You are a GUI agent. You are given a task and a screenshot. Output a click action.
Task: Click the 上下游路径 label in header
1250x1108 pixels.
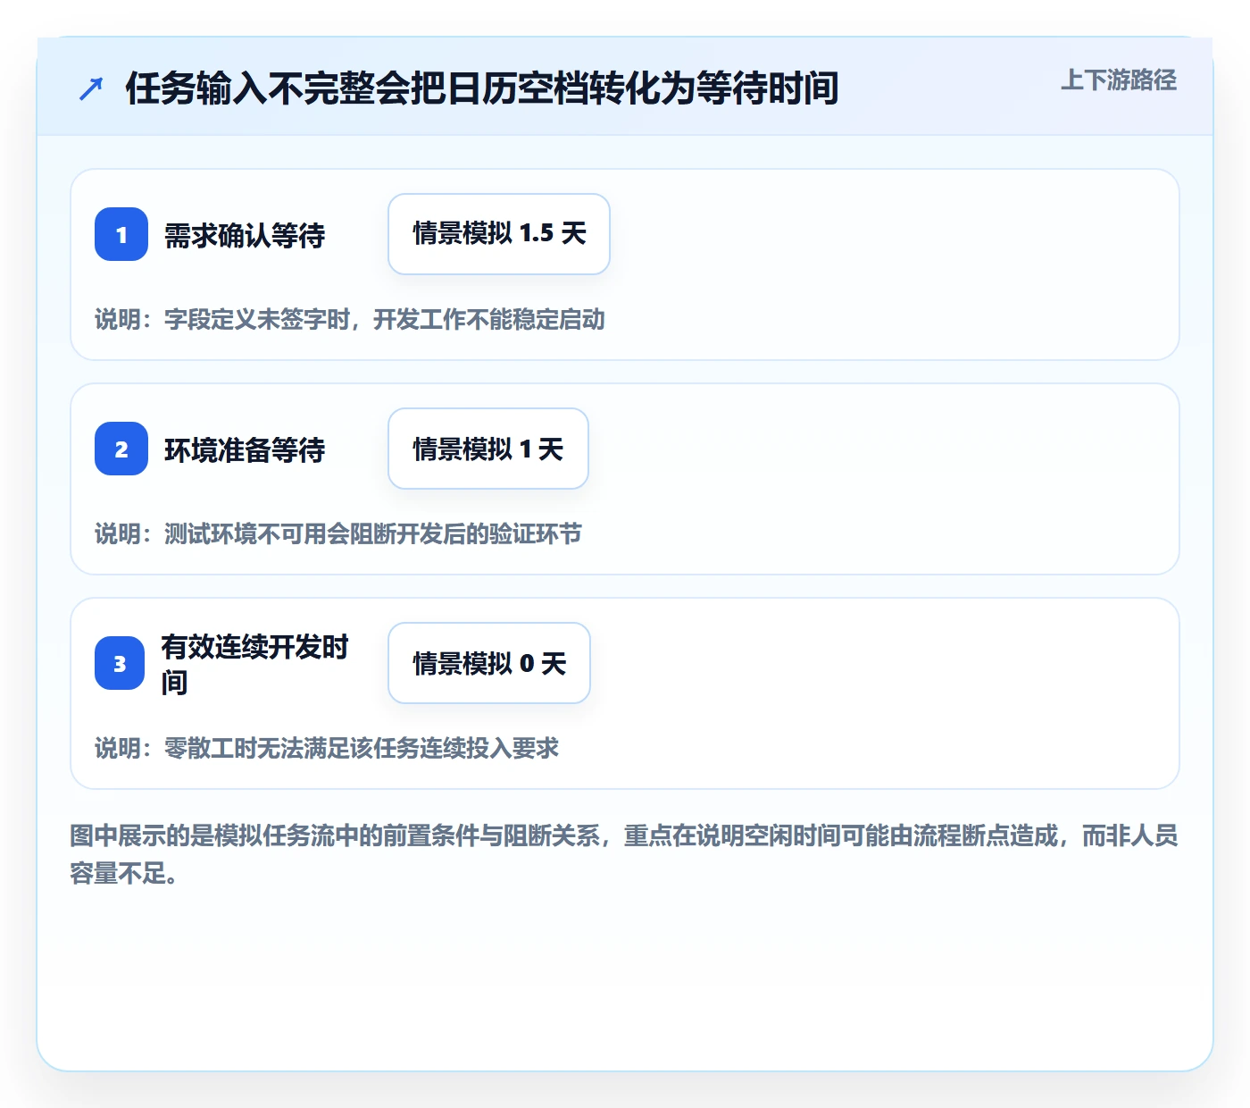coord(1119,80)
